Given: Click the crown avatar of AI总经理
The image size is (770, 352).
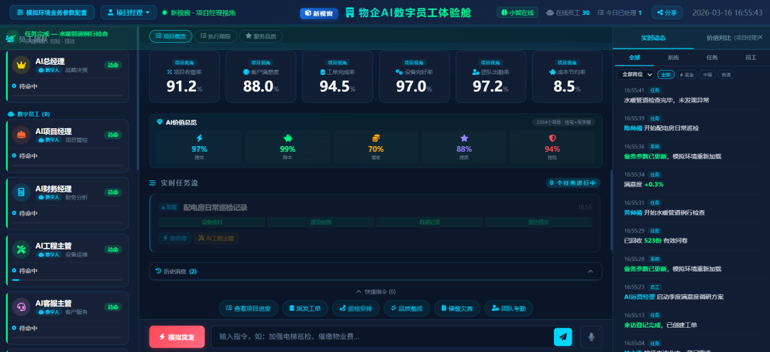Looking at the screenshot, I should [x=21, y=66].
